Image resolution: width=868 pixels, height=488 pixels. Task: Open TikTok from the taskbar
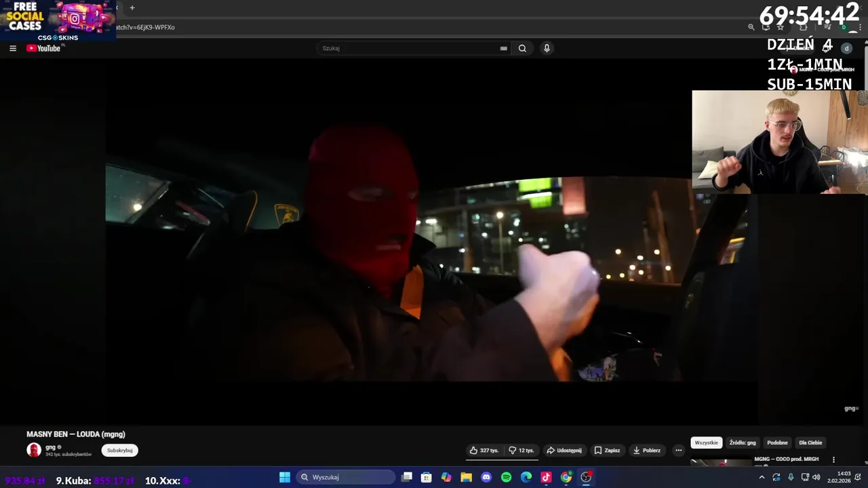tap(546, 477)
